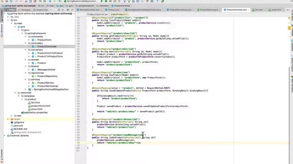Screen dimensions: 293x164
Task: Select application.properties file
Action: (36, 113)
